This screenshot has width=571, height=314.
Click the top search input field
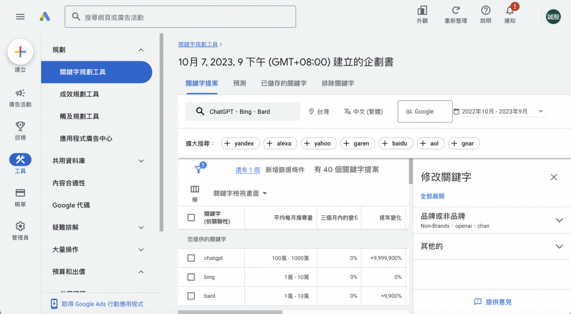180,17
